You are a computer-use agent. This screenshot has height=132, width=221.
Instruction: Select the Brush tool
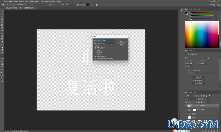pos(2,33)
